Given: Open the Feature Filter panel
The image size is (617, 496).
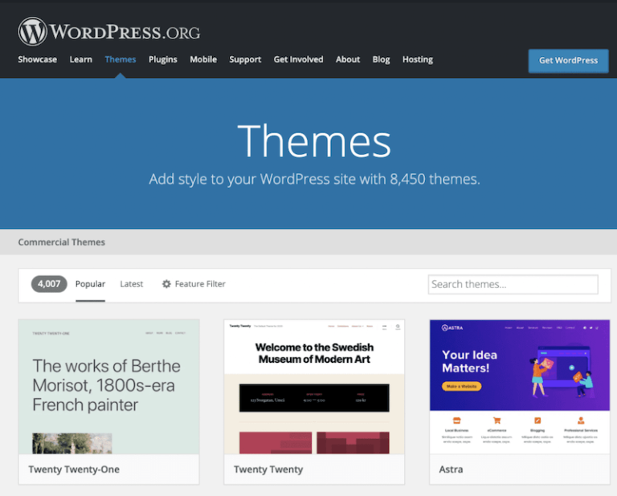Looking at the screenshot, I should (x=194, y=284).
